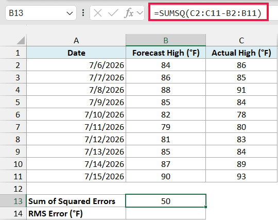Click actual value 78 in row 6
The width and height of the screenshot is (278, 220).
pos(241,114)
